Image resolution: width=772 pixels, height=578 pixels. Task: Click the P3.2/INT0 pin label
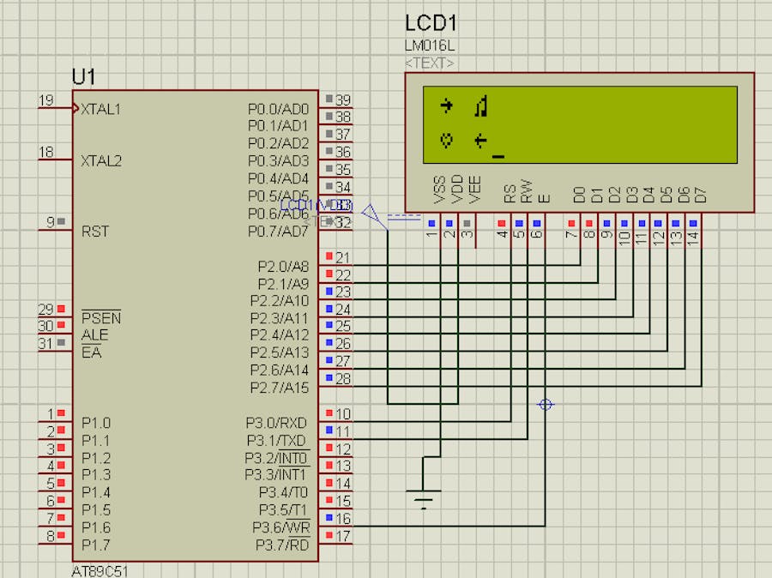(x=277, y=458)
